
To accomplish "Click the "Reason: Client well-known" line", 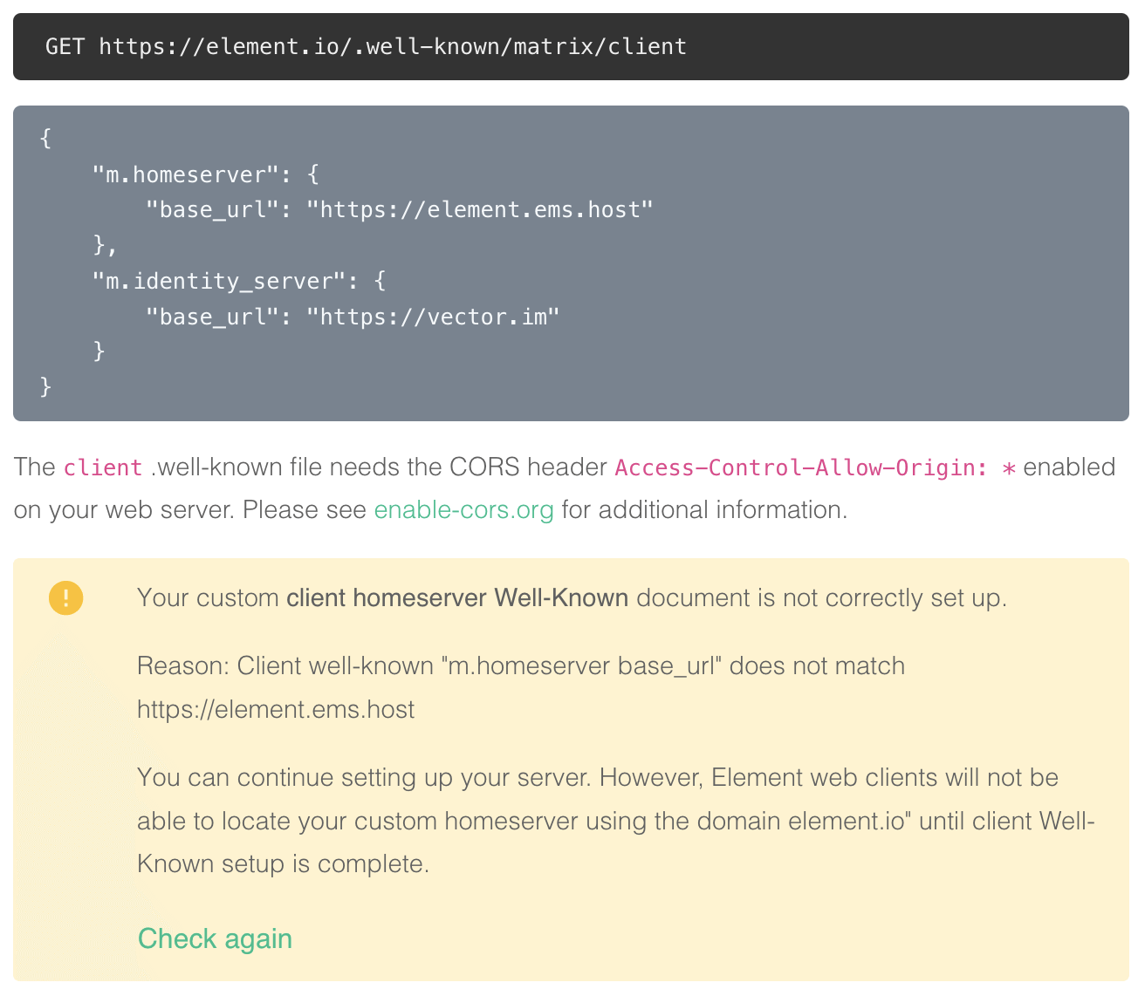I will 521,665.
